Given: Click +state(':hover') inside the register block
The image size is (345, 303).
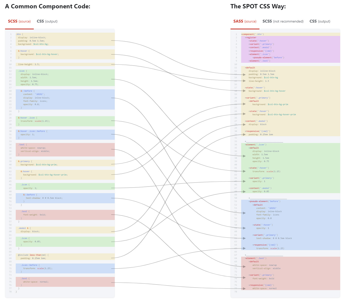Looking at the screenshot, I should pos(258,41).
